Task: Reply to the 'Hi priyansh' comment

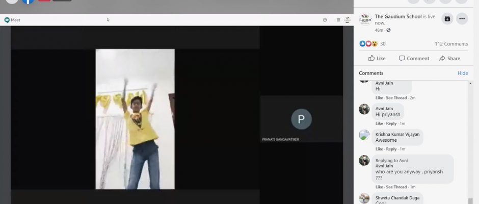Action: pyautogui.click(x=391, y=123)
